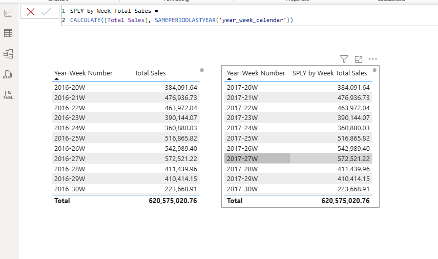Select row 2017-20W in right table

pyautogui.click(x=298, y=87)
